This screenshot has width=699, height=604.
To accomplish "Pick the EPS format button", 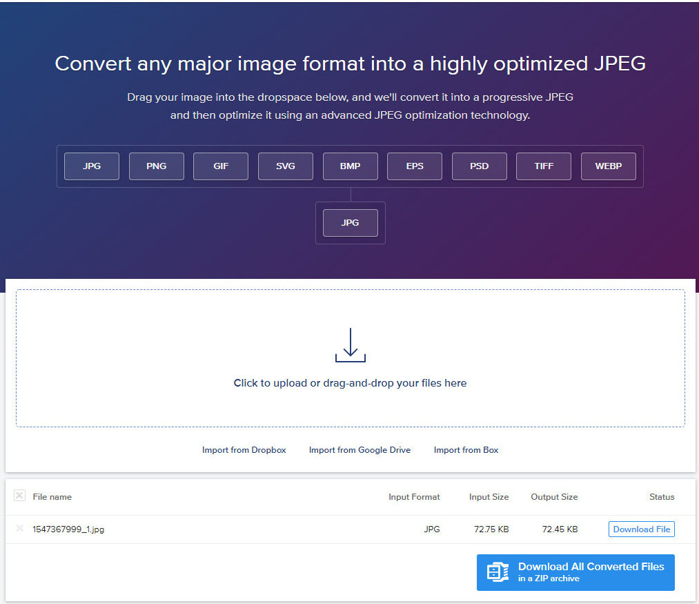I will coord(415,166).
